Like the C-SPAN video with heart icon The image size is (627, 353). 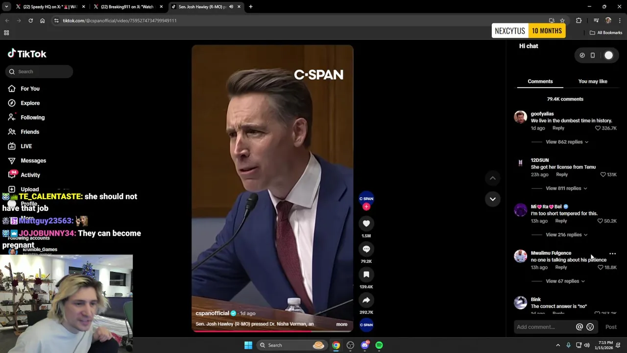pyautogui.click(x=366, y=224)
